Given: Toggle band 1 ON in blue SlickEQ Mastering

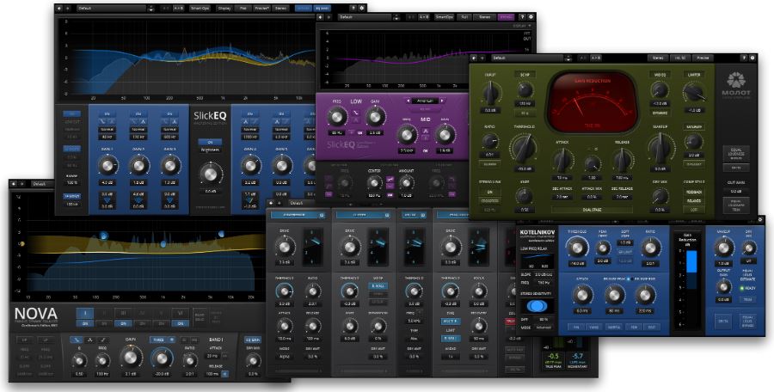Looking at the screenshot, I should (x=107, y=114).
